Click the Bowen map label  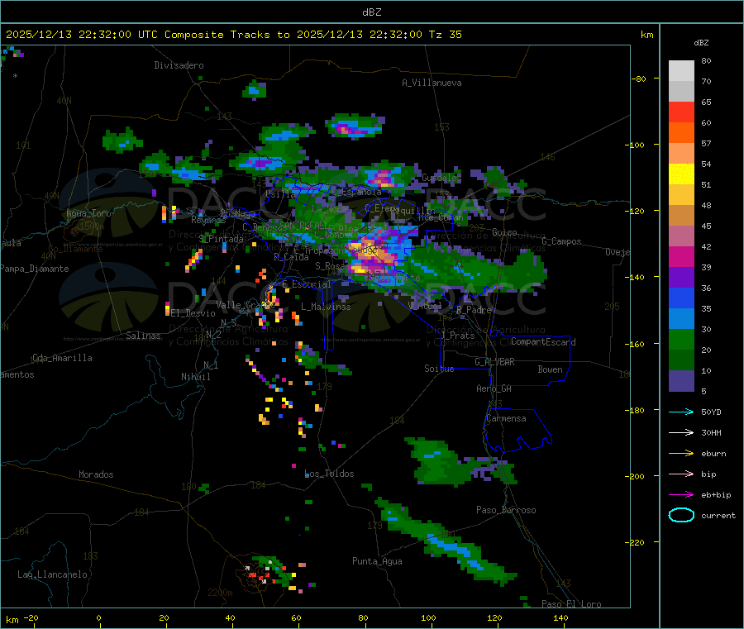(550, 369)
